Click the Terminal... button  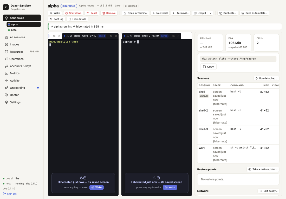(x=181, y=13)
